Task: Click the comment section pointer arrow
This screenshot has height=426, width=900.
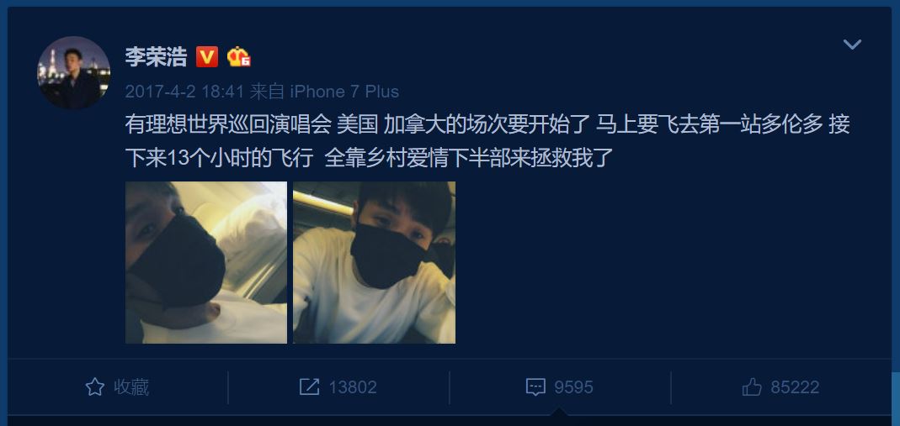Action: click(x=559, y=413)
